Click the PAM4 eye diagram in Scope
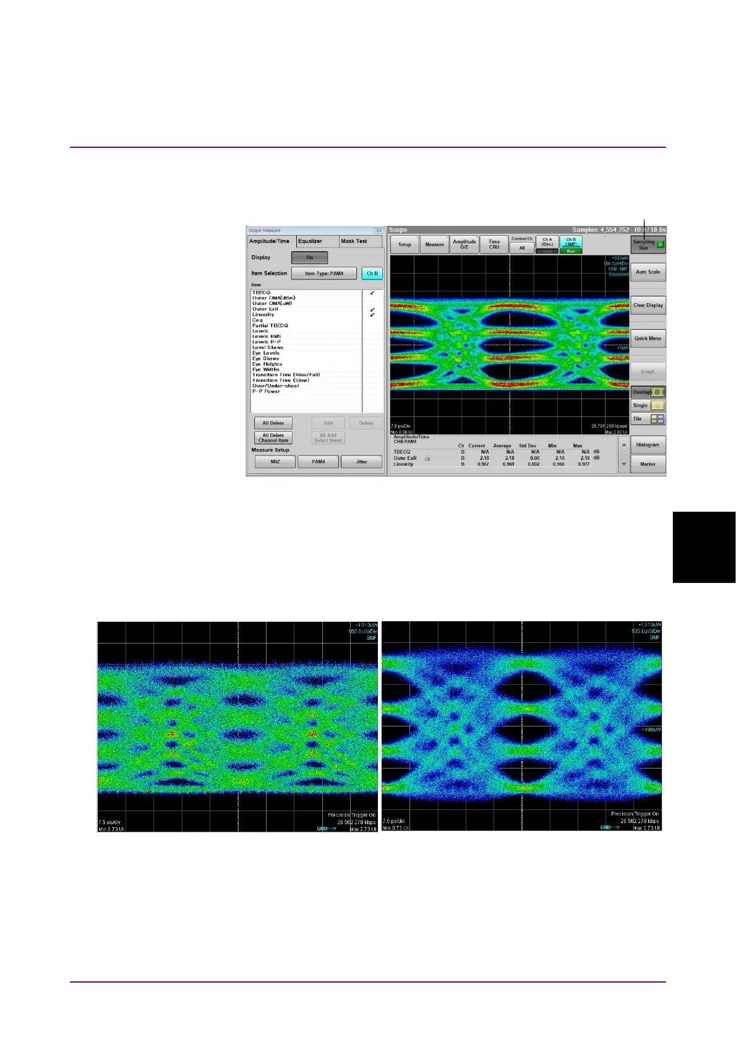The width and height of the screenshot is (736, 1042). coord(510,345)
